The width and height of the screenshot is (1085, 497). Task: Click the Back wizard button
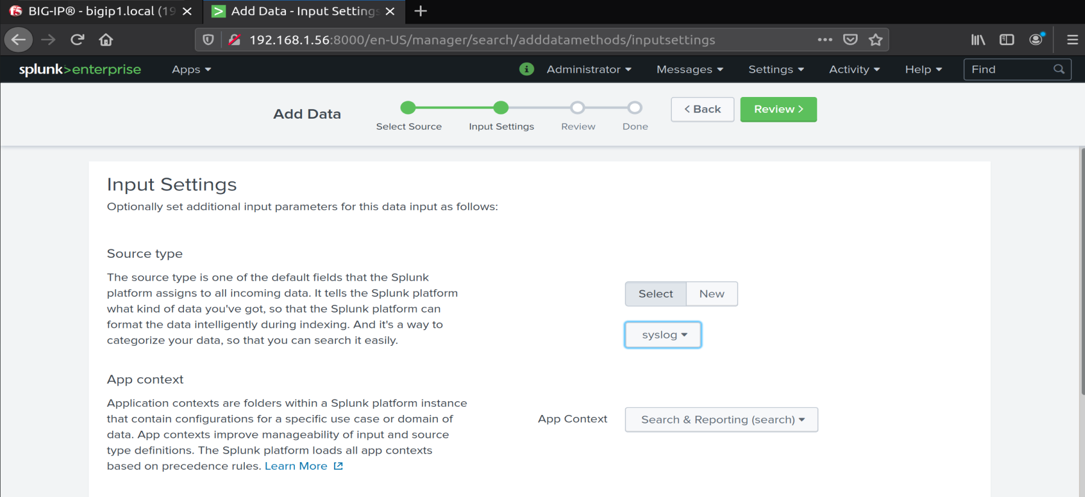[703, 109]
